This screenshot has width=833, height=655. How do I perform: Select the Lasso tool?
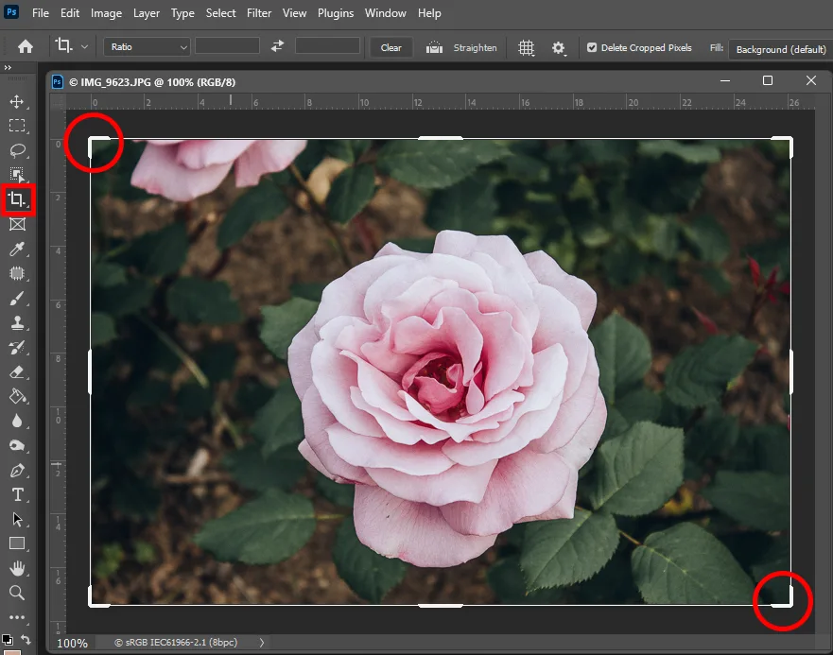click(x=17, y=150)
